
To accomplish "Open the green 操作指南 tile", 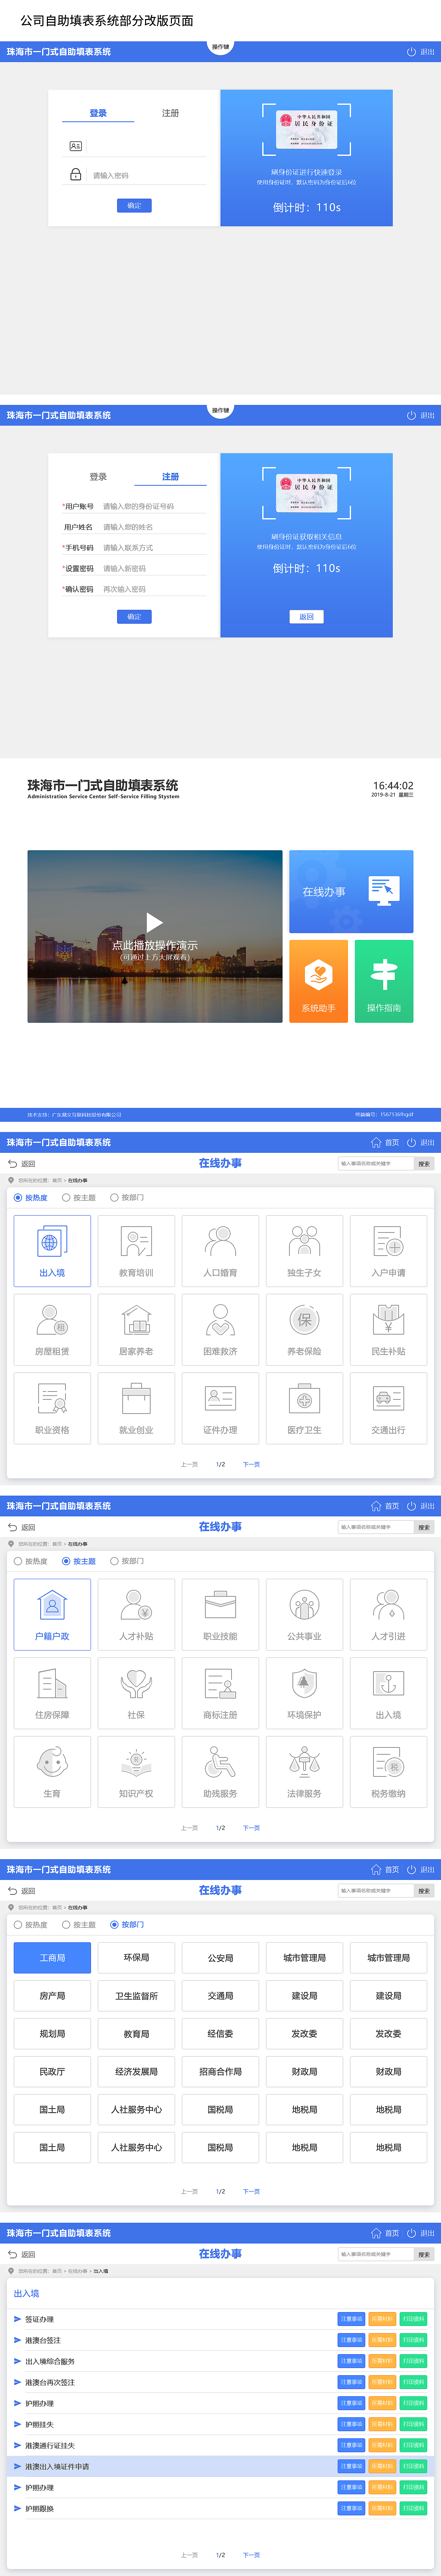I will click(384, 981).
